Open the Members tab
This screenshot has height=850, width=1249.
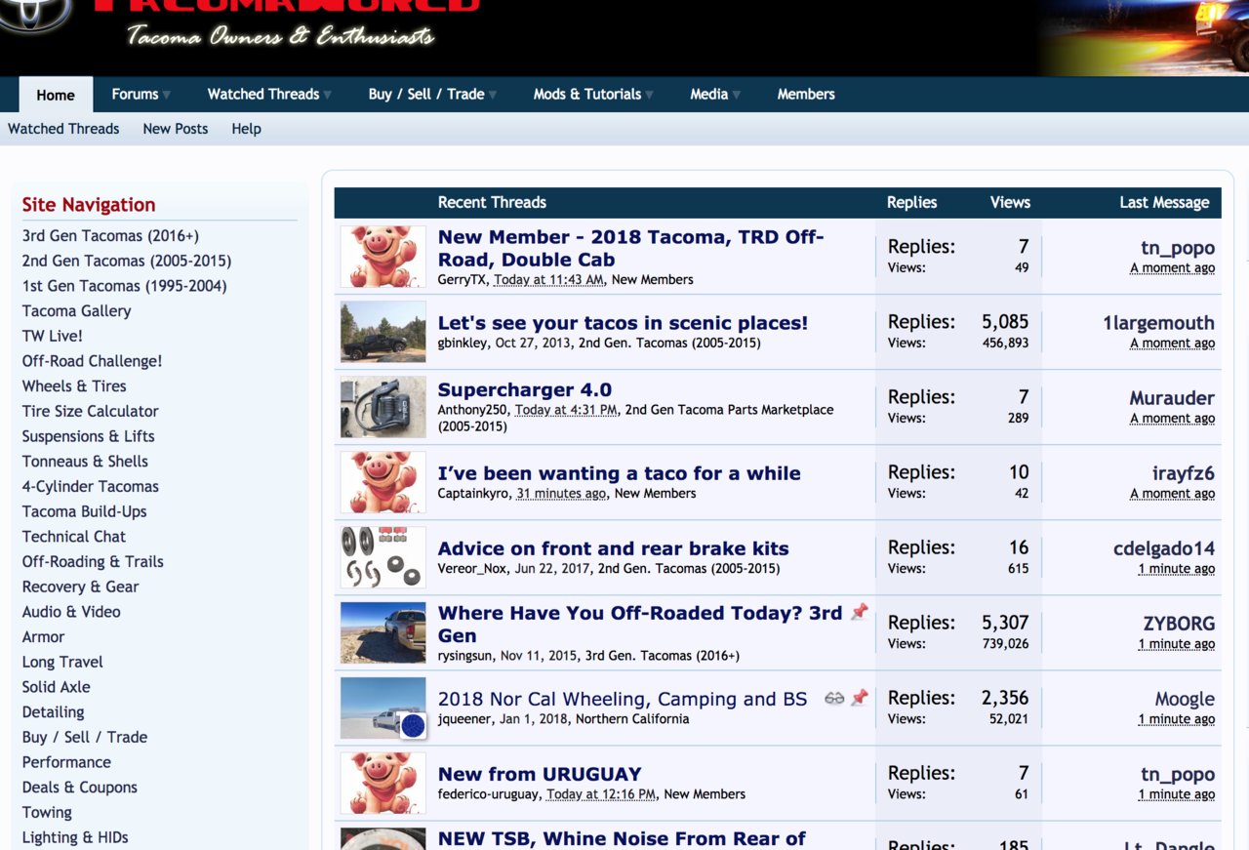[806, 94]
